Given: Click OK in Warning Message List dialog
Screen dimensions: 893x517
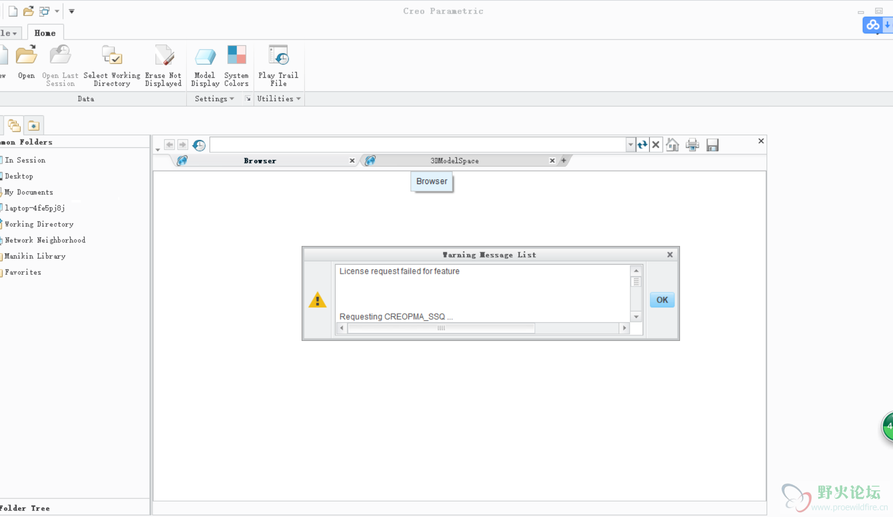Looking at the screenshot, I should coord(662,300).
